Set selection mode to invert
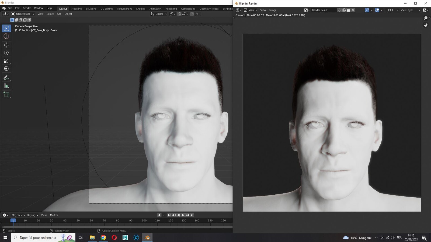The width and height of the screenshot is (431, 242). 25,20
